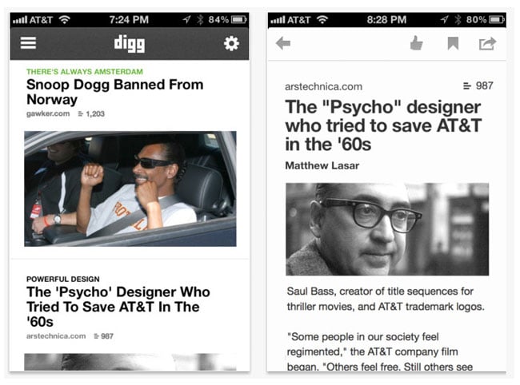Tap the POWERFUL DESIGN category label
The width and height of the screenshot is (520, 385).
click(x=63, y=279)
